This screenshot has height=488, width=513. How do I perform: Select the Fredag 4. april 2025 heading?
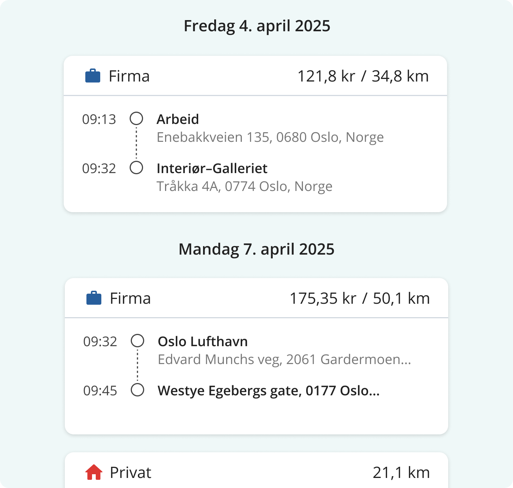pos(257,26)
